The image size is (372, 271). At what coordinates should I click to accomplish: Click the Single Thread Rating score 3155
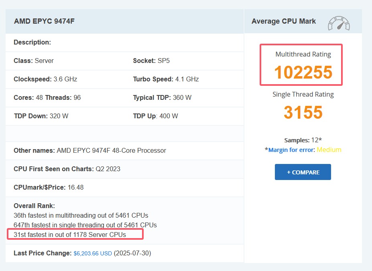click(303, 113)
